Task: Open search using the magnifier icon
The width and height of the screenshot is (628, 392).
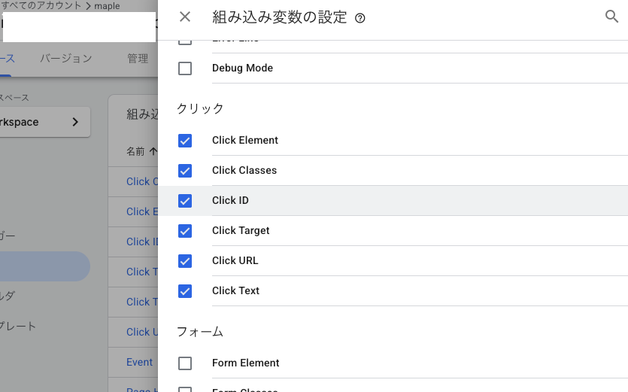Action: [x=611, y=17]
